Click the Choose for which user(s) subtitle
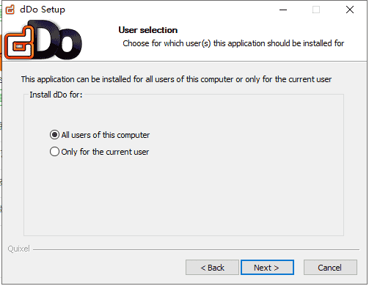369x286 pixels. [x=234, y=43]
